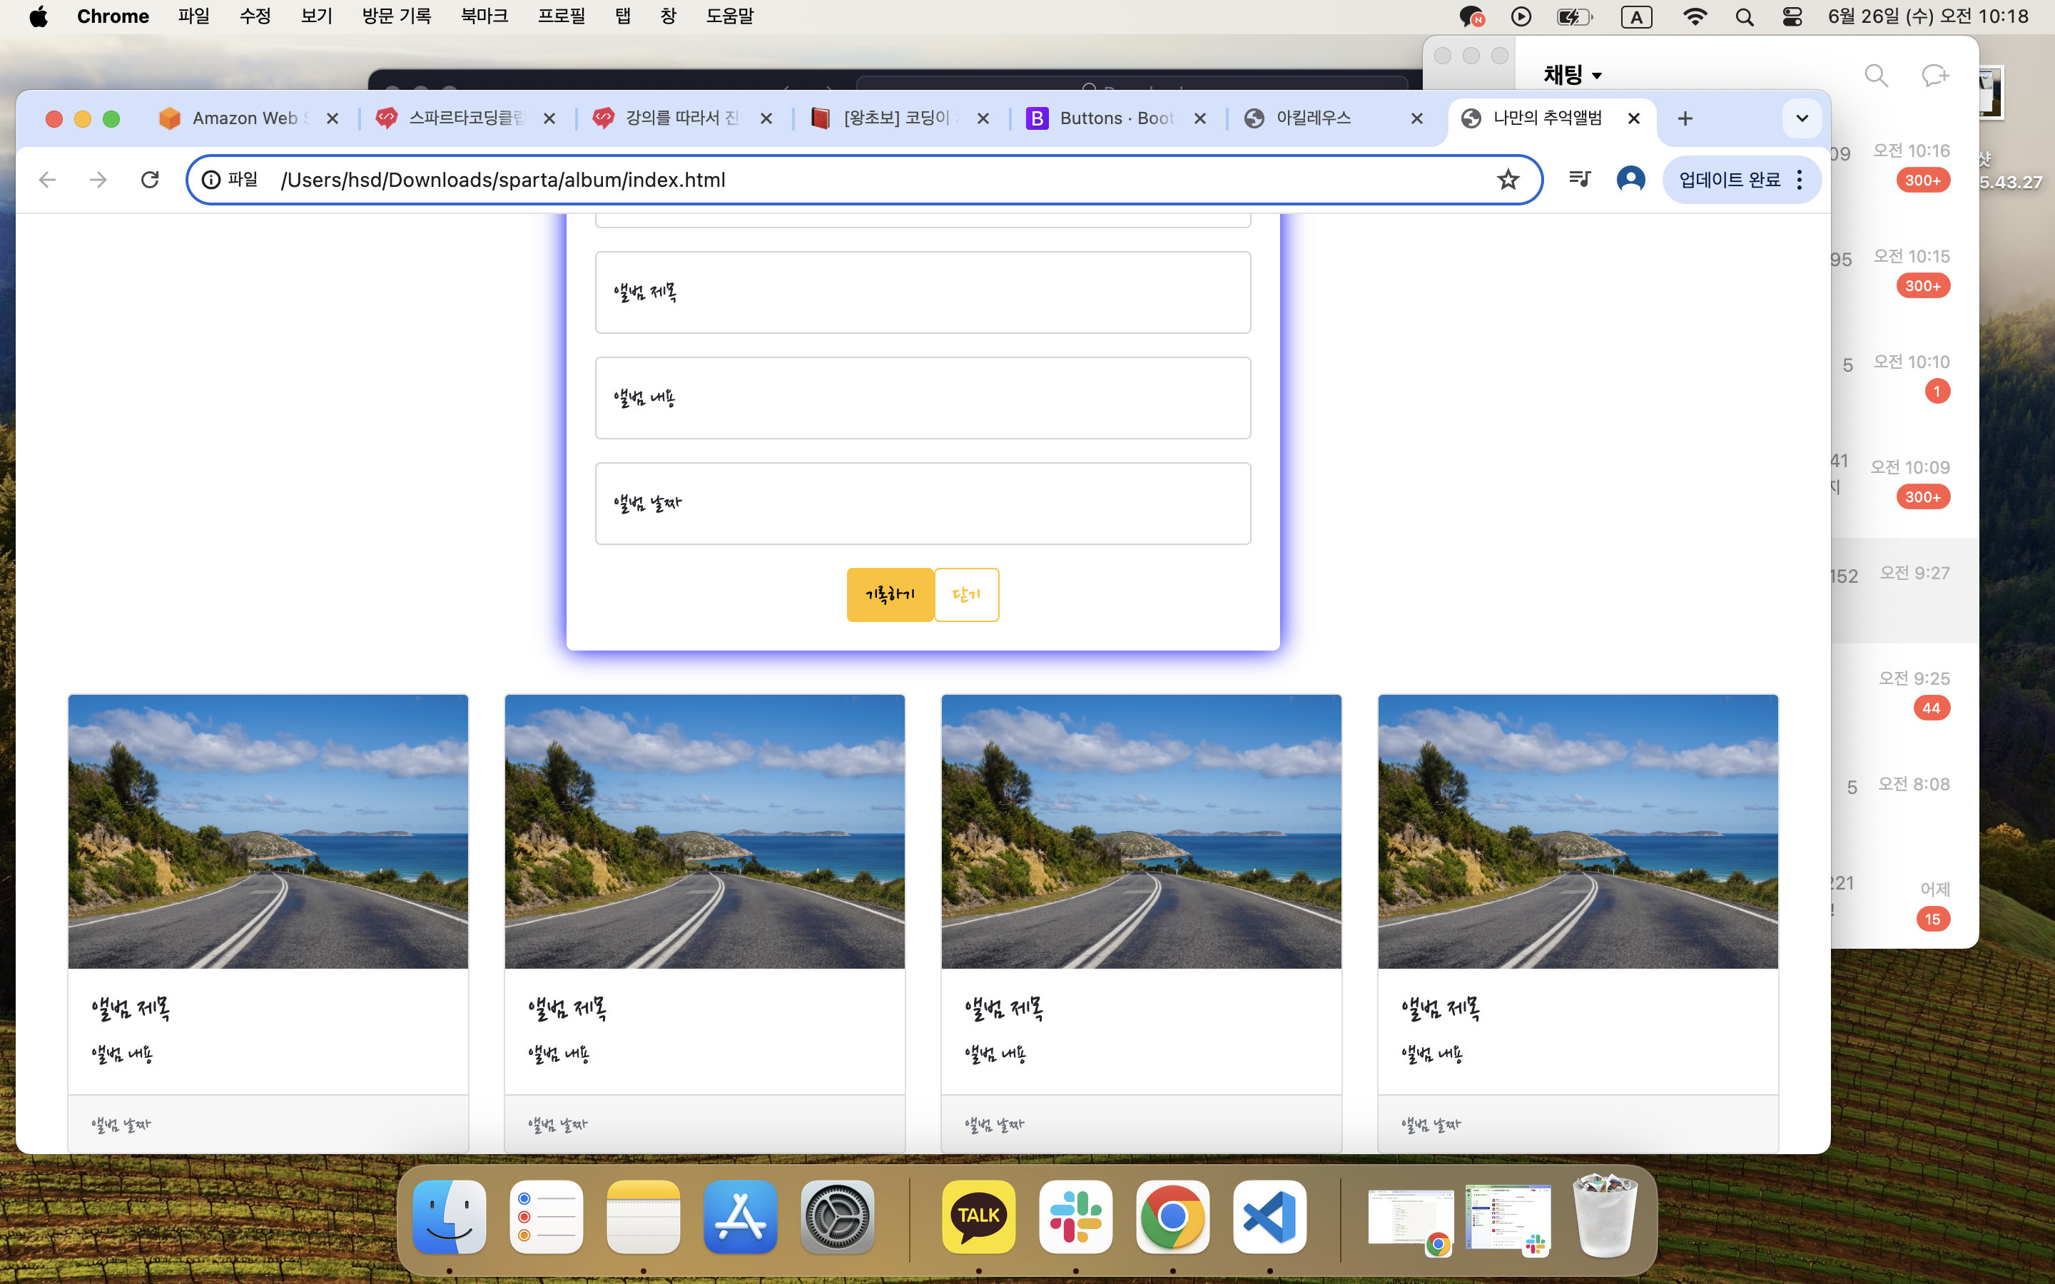Click the 업데이트 완료 update button
Screen dimensions: 2055x1284
point(1741,180)
